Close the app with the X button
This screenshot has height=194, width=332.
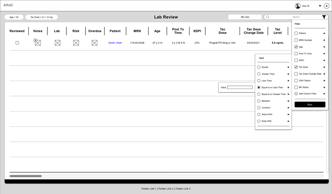327,6
